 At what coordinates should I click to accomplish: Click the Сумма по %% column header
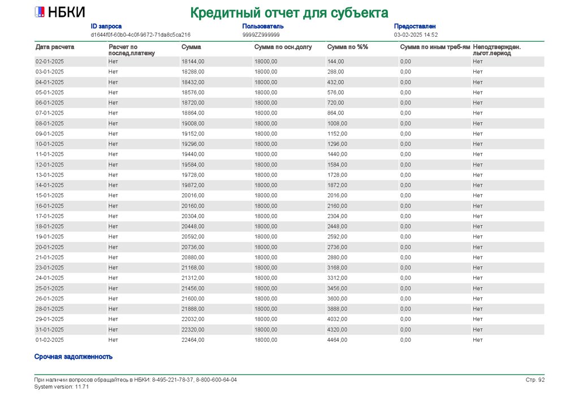coord(348,47)
